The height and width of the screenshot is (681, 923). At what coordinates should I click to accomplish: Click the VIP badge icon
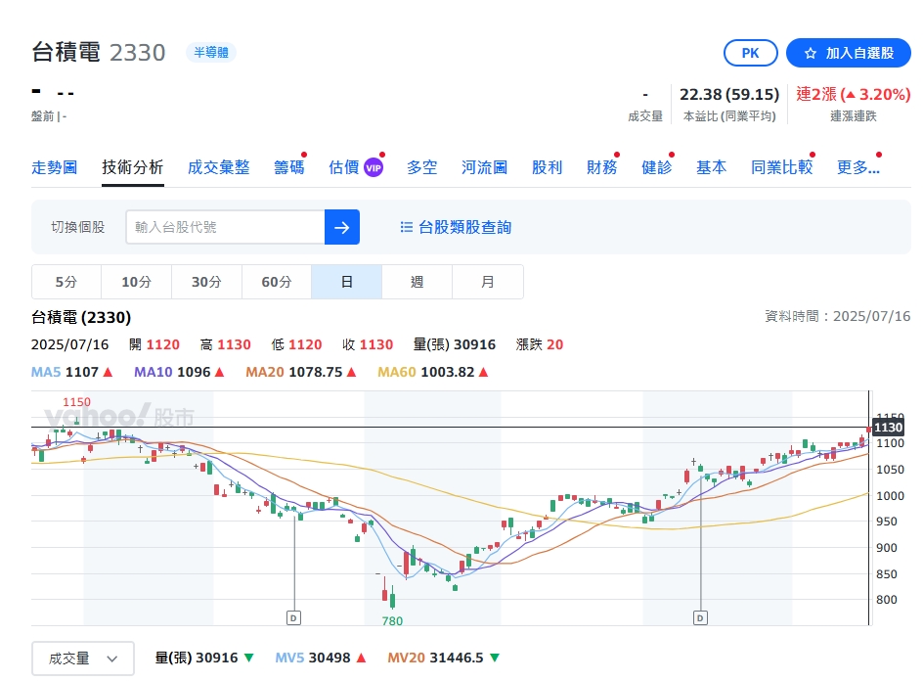[374, 168]
